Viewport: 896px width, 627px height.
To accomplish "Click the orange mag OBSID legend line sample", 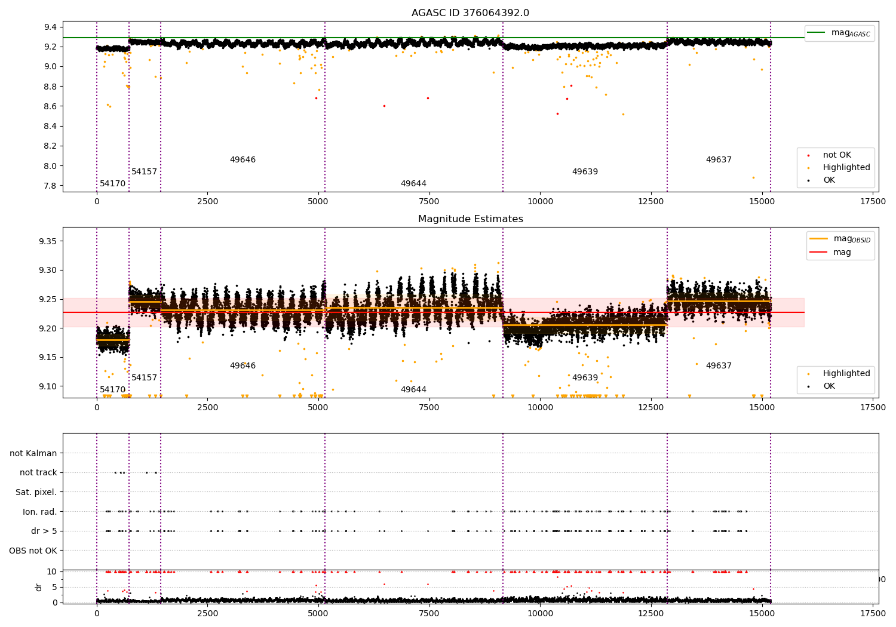I will 818,239.
